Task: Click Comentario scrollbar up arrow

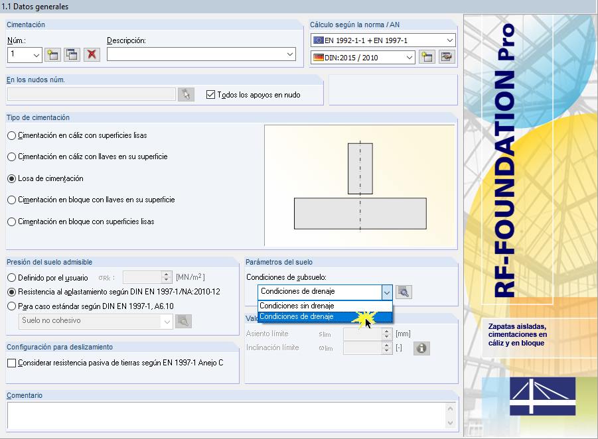Action: 451,408
